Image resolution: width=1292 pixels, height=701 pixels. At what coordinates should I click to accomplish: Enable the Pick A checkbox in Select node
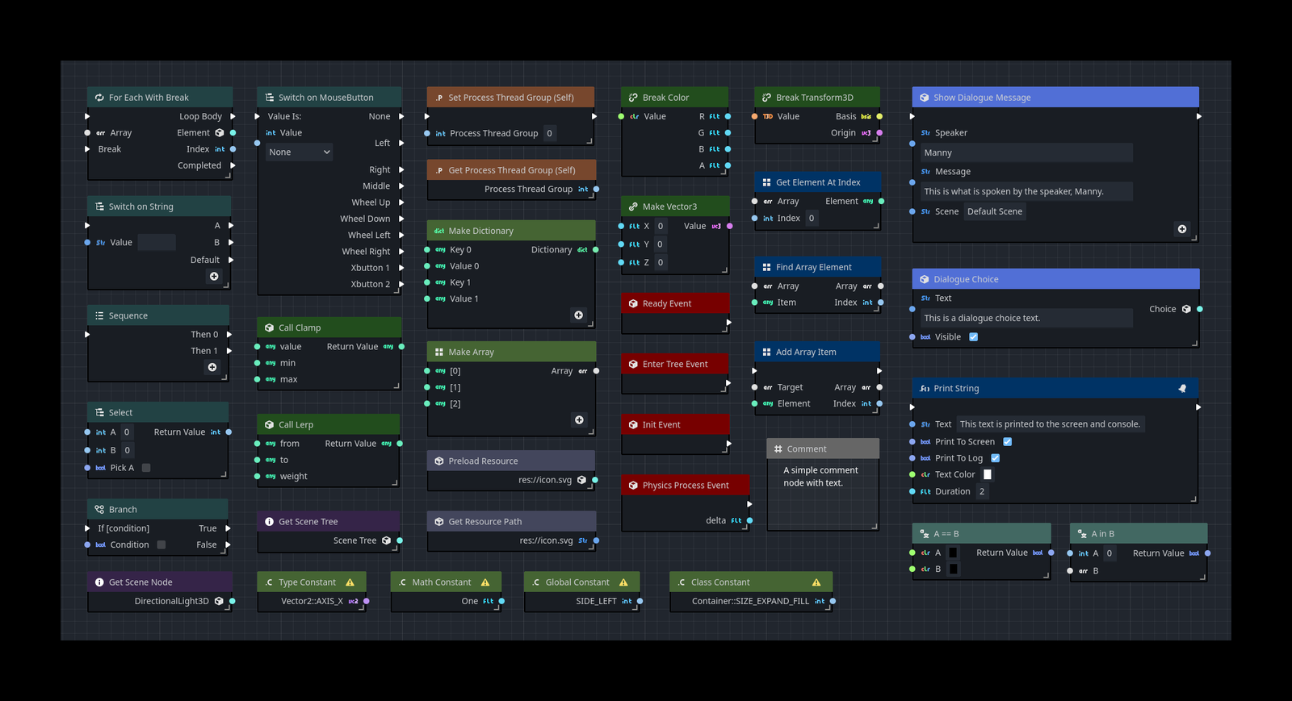tap(146, 468)
